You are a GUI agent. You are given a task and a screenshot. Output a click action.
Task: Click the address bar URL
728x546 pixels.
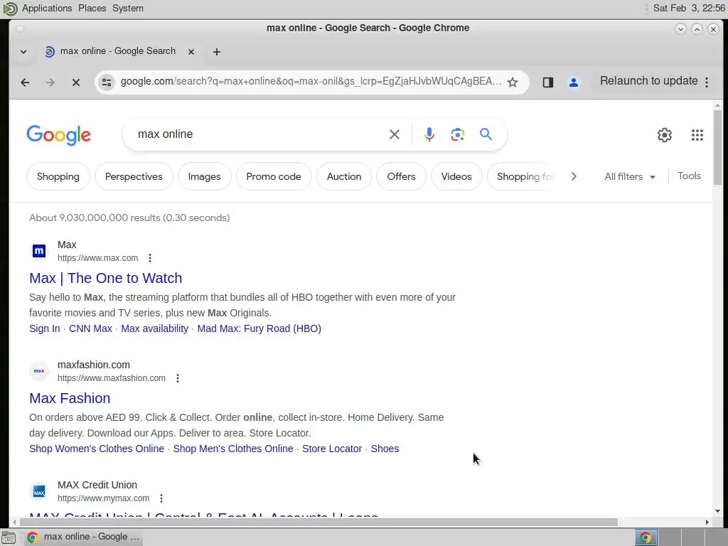pos(311,82)
